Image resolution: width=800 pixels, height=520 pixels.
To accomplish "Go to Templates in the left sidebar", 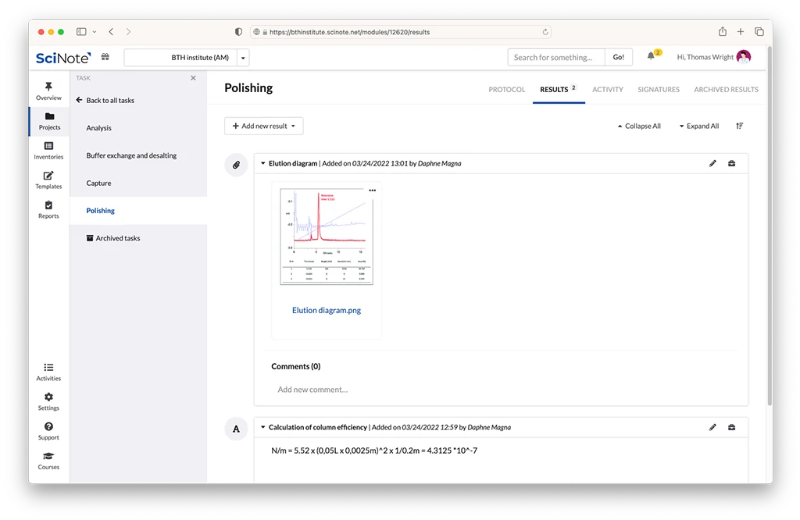I will click(x=48, y=180).
